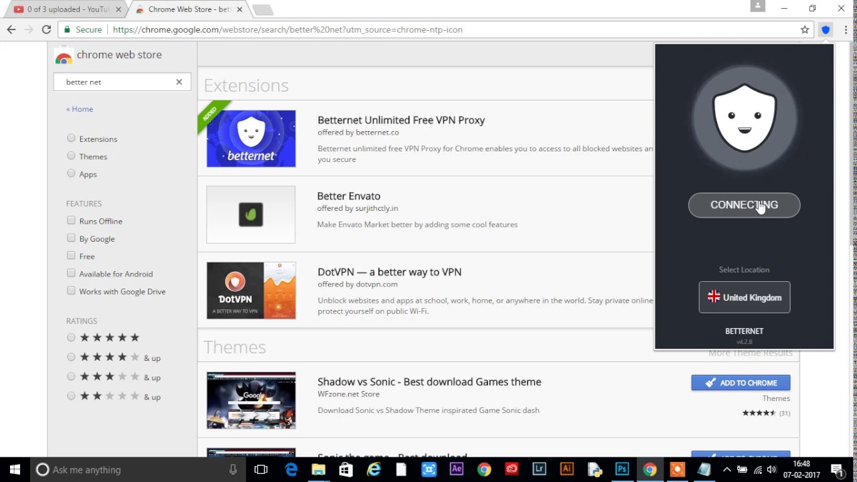Click the Betternet shield mascot in popup

pos(745,118)
